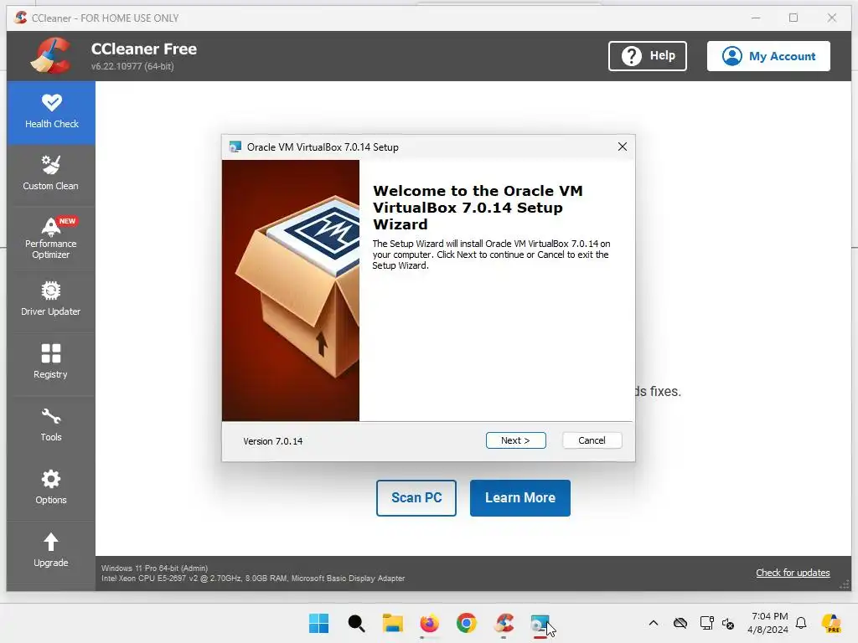The image size is (858, 643).
Task: Click the VirtualBox installer title icon
Action: click(235, 147)
